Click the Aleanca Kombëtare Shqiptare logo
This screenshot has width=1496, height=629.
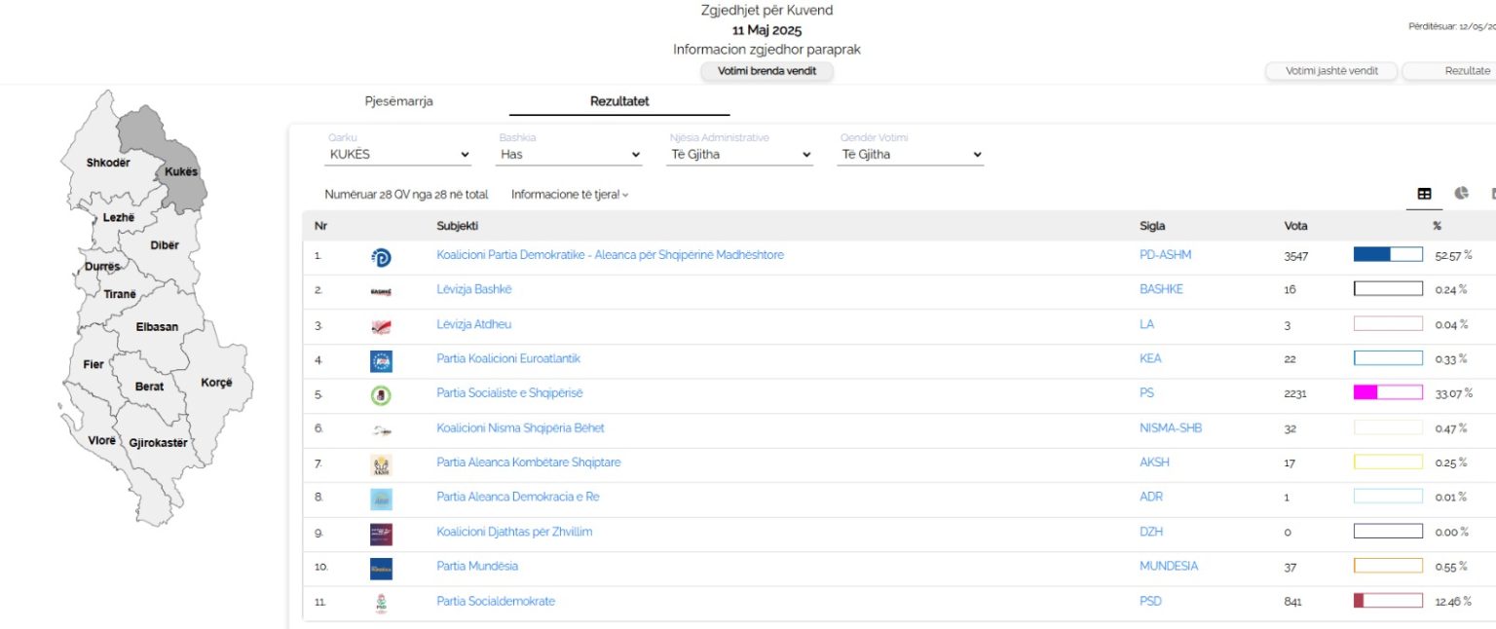coord(381,464)
